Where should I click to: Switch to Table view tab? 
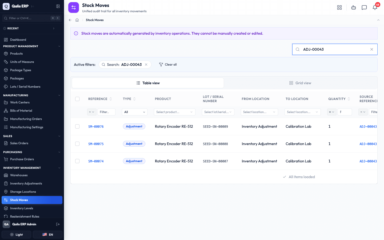click(x=148, y=83)
